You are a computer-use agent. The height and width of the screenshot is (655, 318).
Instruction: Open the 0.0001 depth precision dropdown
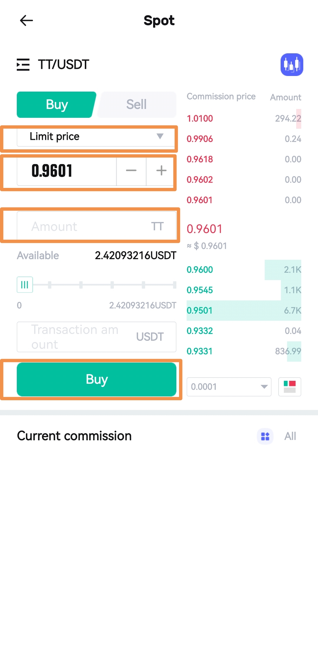pyautogui.click(x=229, y=387)
